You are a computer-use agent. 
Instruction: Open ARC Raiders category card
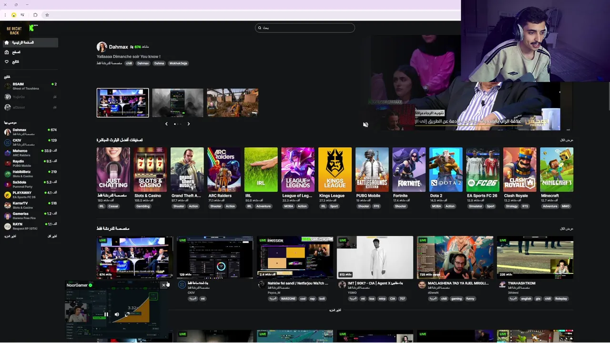[224, 170]
